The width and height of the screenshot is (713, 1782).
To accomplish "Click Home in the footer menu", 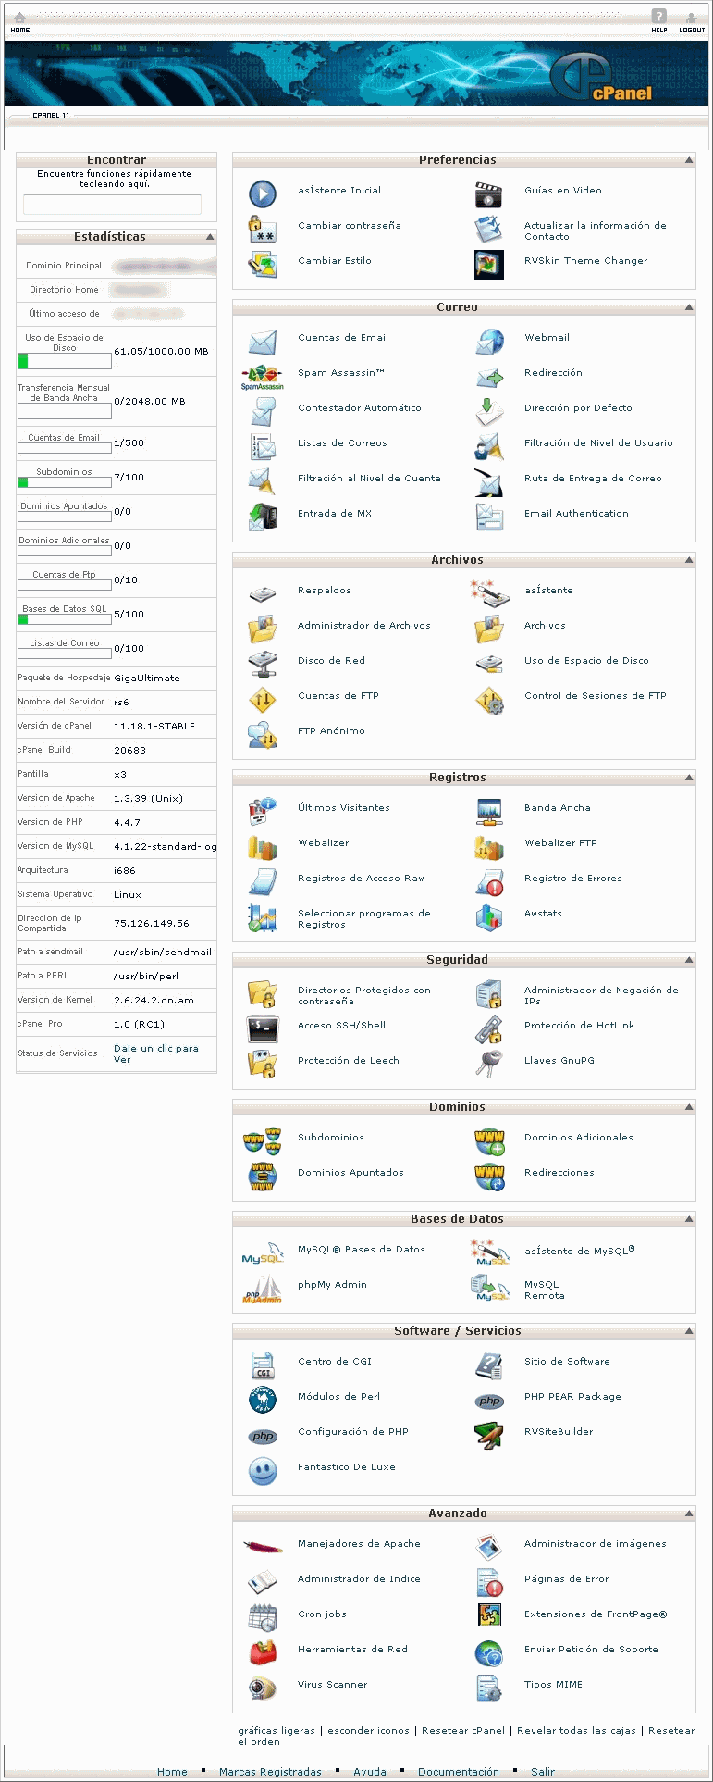I will click(172, 1772).
